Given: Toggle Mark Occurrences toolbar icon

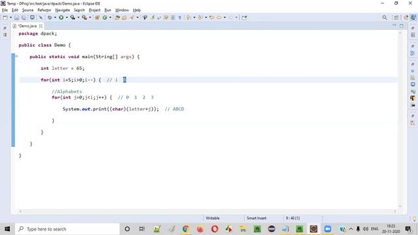Looking at the screenshot, I should coord(152,18).
